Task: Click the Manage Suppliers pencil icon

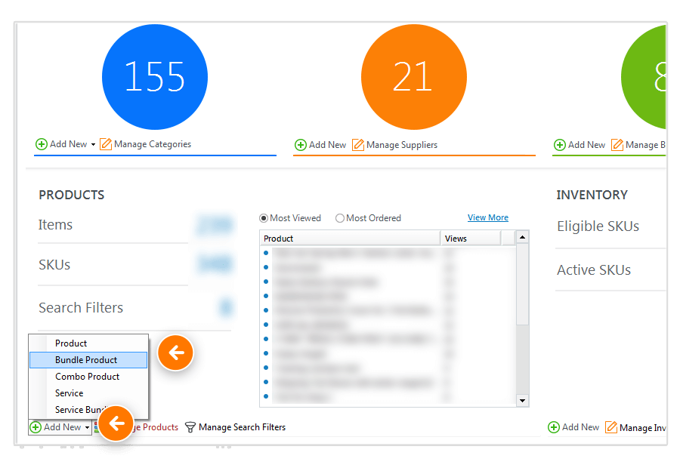Action: [358, 145]
